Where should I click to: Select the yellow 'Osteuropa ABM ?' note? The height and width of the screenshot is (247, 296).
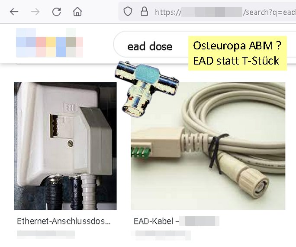tap(237, 53)
